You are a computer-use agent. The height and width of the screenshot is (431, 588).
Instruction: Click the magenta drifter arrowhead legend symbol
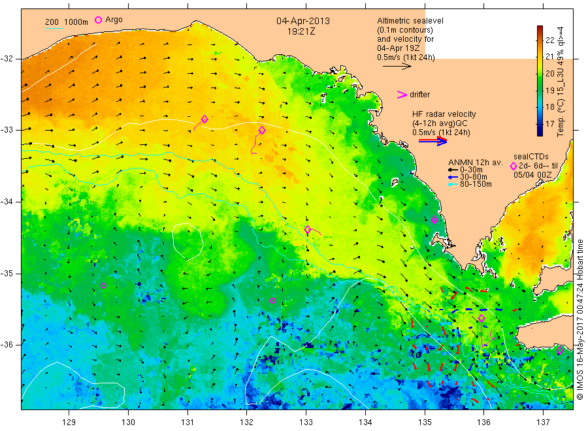pos(402,95)
